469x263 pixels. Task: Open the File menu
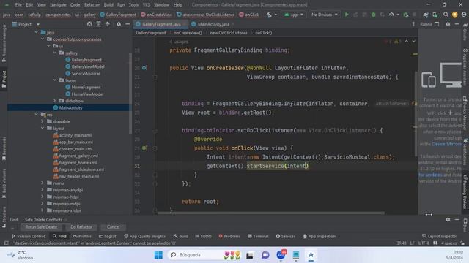click(18, 5)
